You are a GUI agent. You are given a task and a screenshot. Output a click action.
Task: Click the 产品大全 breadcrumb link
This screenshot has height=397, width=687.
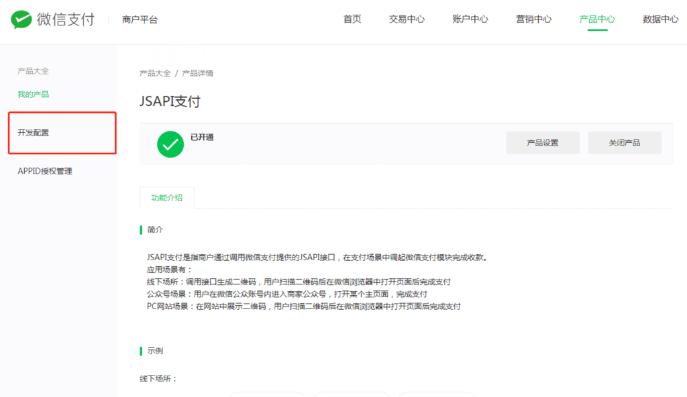click(x=155, y=73)
